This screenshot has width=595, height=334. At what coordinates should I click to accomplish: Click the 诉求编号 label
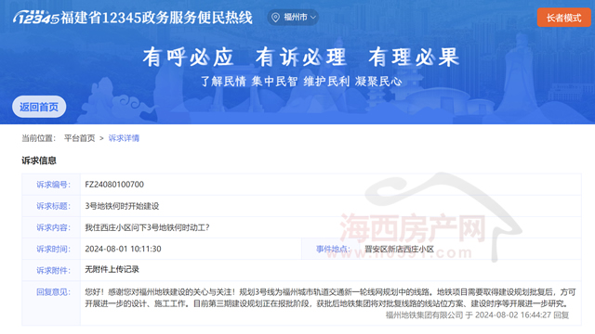tap(53, 185)
